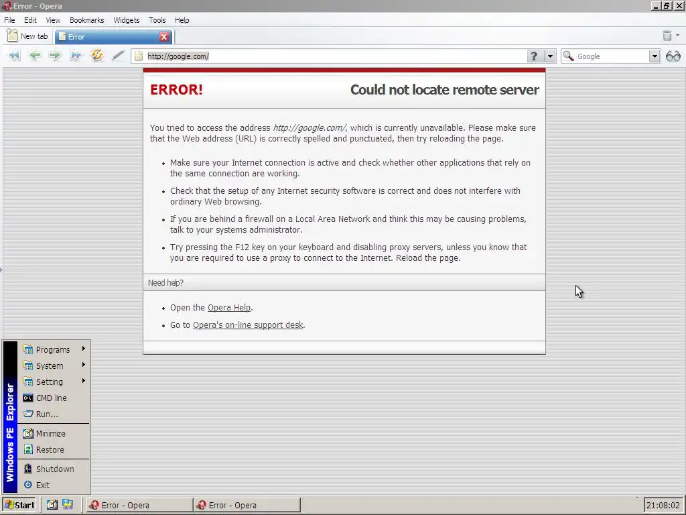The height and width of the screenshot is (515, 686).
Task: Go back with the Back arrow
Action: click(35, 56)
